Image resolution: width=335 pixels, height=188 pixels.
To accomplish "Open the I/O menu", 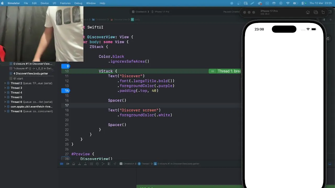I will point(54,3).
